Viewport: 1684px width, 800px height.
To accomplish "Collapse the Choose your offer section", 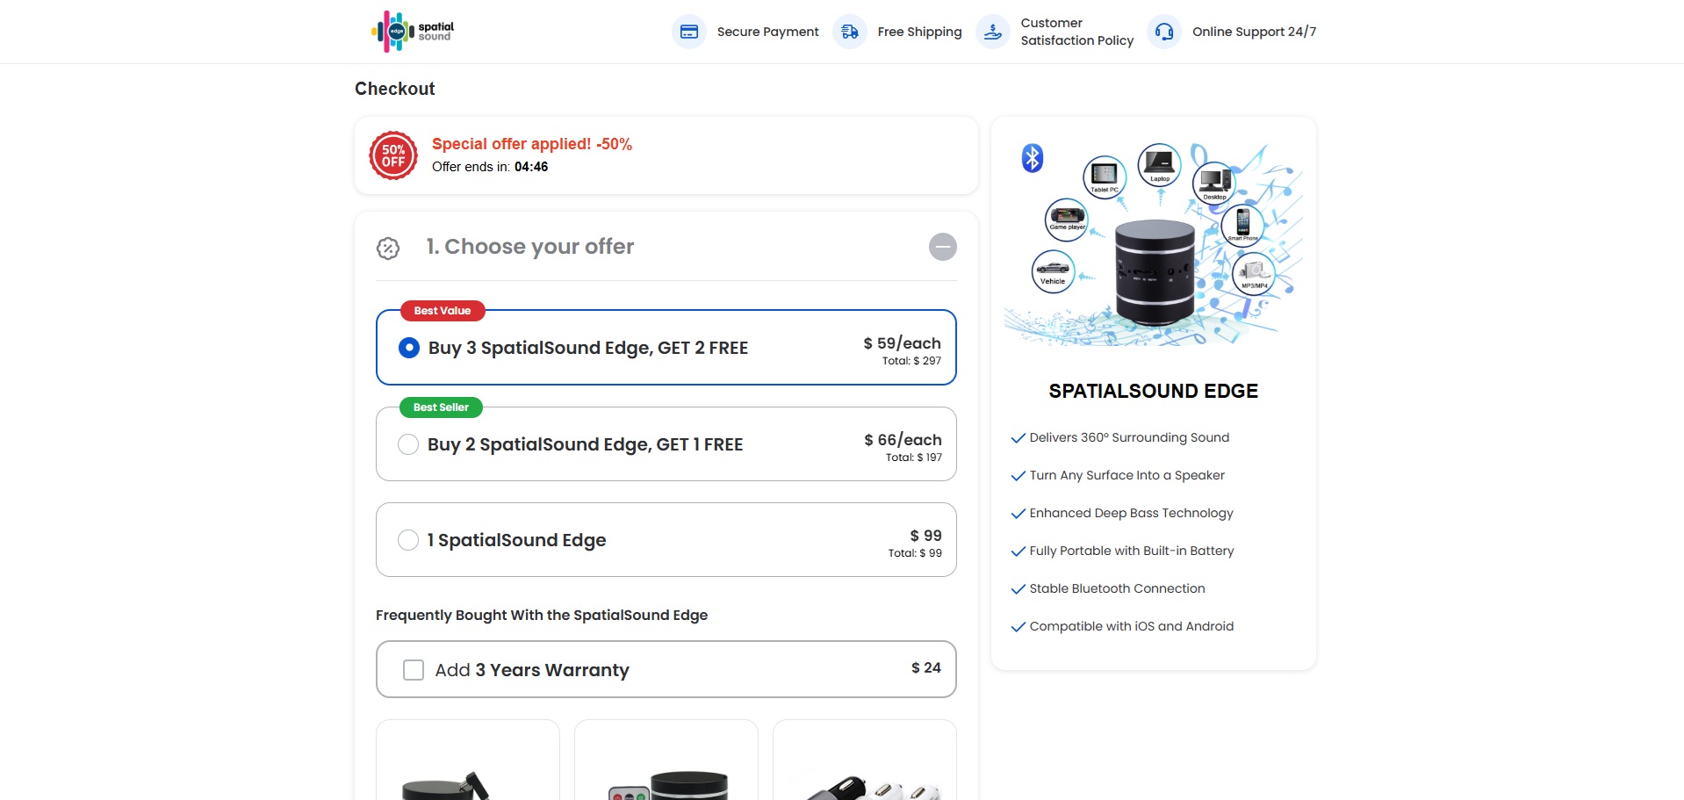I will point(942,247).
